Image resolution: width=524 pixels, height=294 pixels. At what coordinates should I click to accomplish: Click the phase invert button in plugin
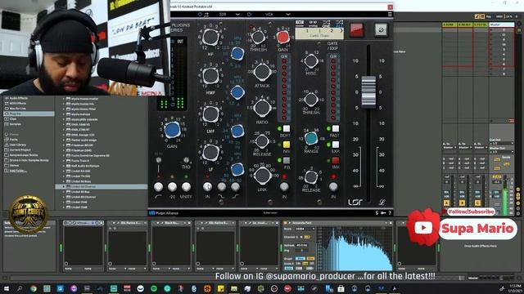coord(381,29)
